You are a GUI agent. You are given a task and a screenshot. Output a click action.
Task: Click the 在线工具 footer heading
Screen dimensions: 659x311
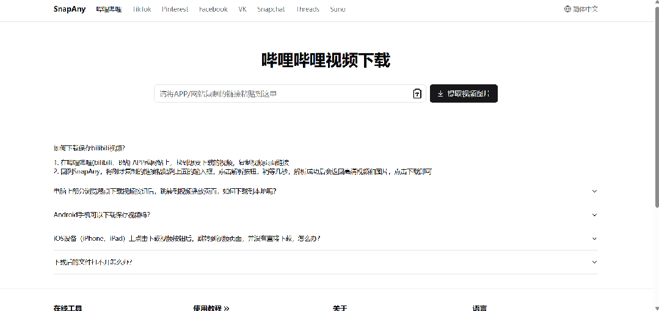tap(68, 308)
